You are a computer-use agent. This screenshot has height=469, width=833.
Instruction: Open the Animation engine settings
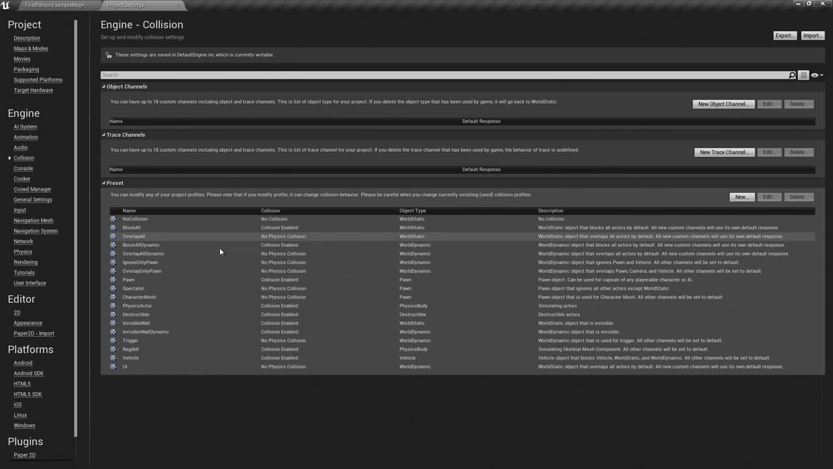[26, 137]
